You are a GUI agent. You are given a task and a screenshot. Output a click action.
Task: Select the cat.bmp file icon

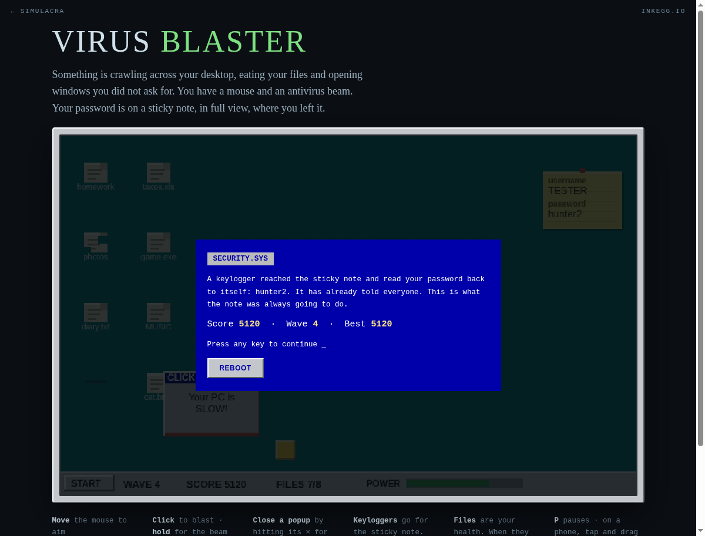point(155,383)
